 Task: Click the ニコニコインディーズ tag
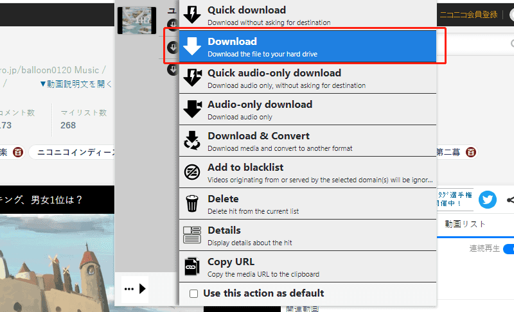[73, 152]
